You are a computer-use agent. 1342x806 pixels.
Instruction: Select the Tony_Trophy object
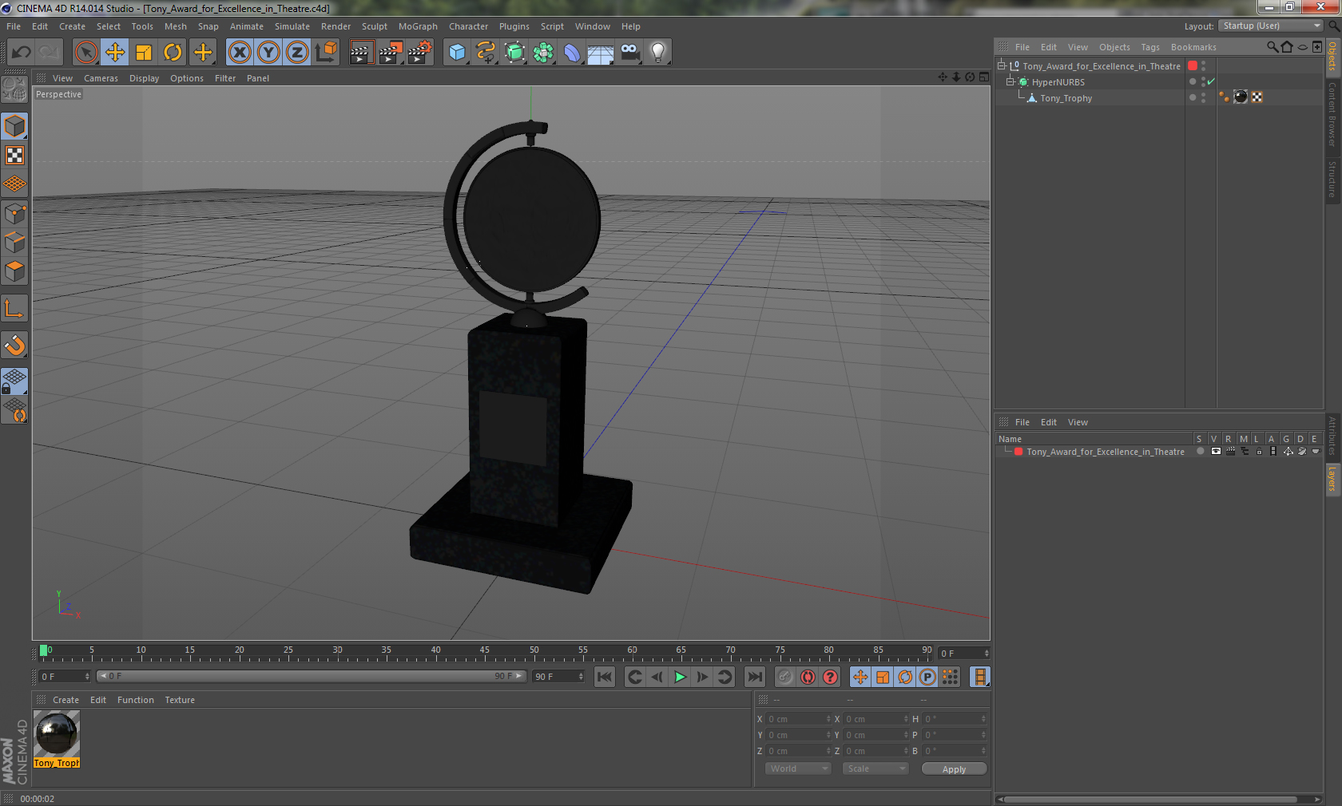tap(1066, 98)
